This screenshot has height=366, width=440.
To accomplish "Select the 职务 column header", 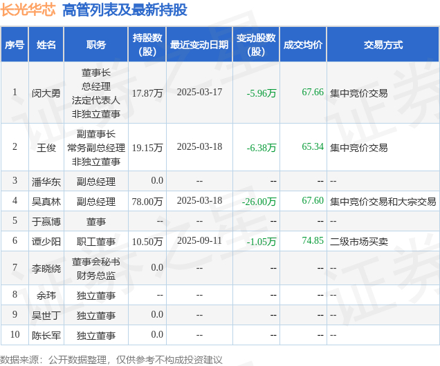I will point(96,45).
